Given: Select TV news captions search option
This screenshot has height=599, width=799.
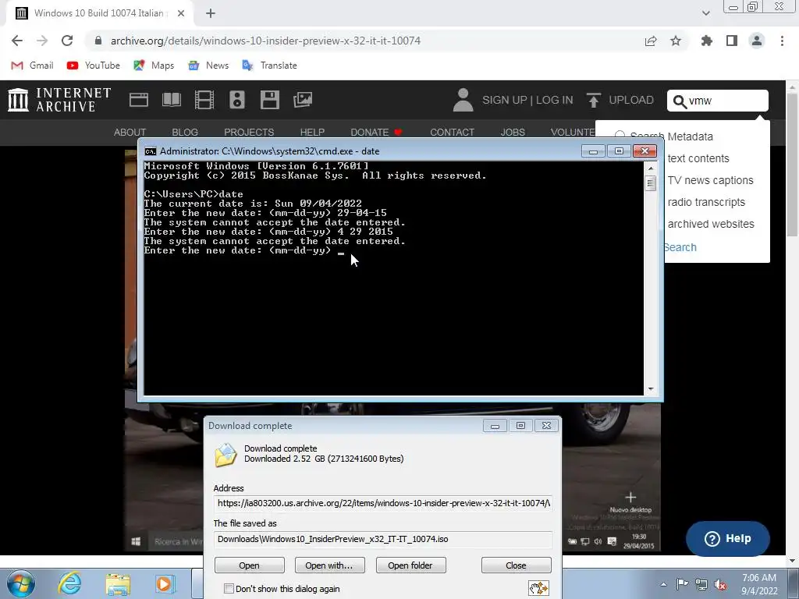Looking at the screenshot, I should click(x=710, y=180).
